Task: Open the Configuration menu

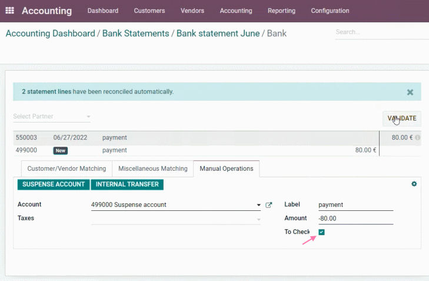Action: click(x=330, y=11)
